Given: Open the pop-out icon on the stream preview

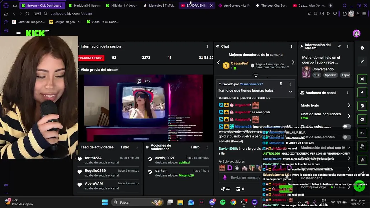Looking at the screenshot, I should click(x=139, y=81).
